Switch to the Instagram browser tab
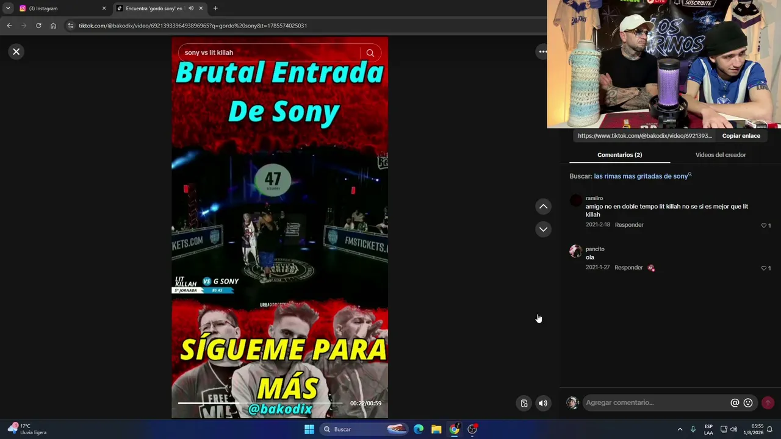The image size is (781, 439). pyautogui.click(x=61, y=9)
